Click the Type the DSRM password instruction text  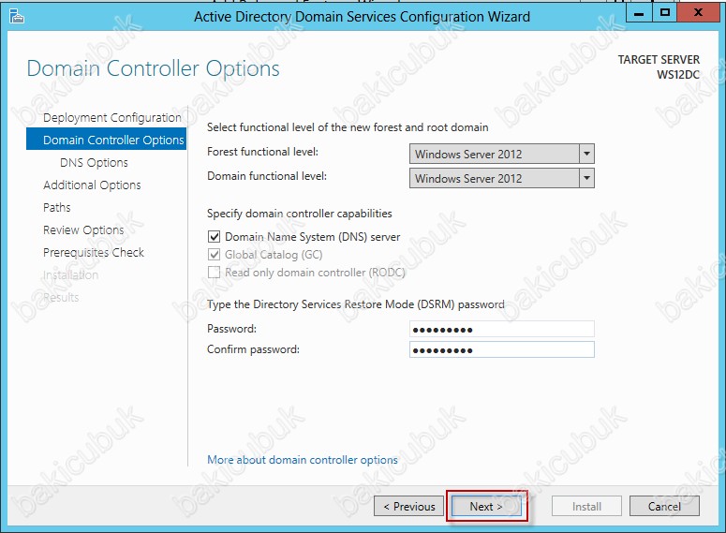pos(356,304)
